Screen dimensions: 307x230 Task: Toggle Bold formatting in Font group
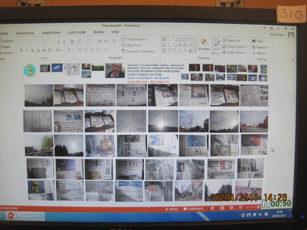21,50
